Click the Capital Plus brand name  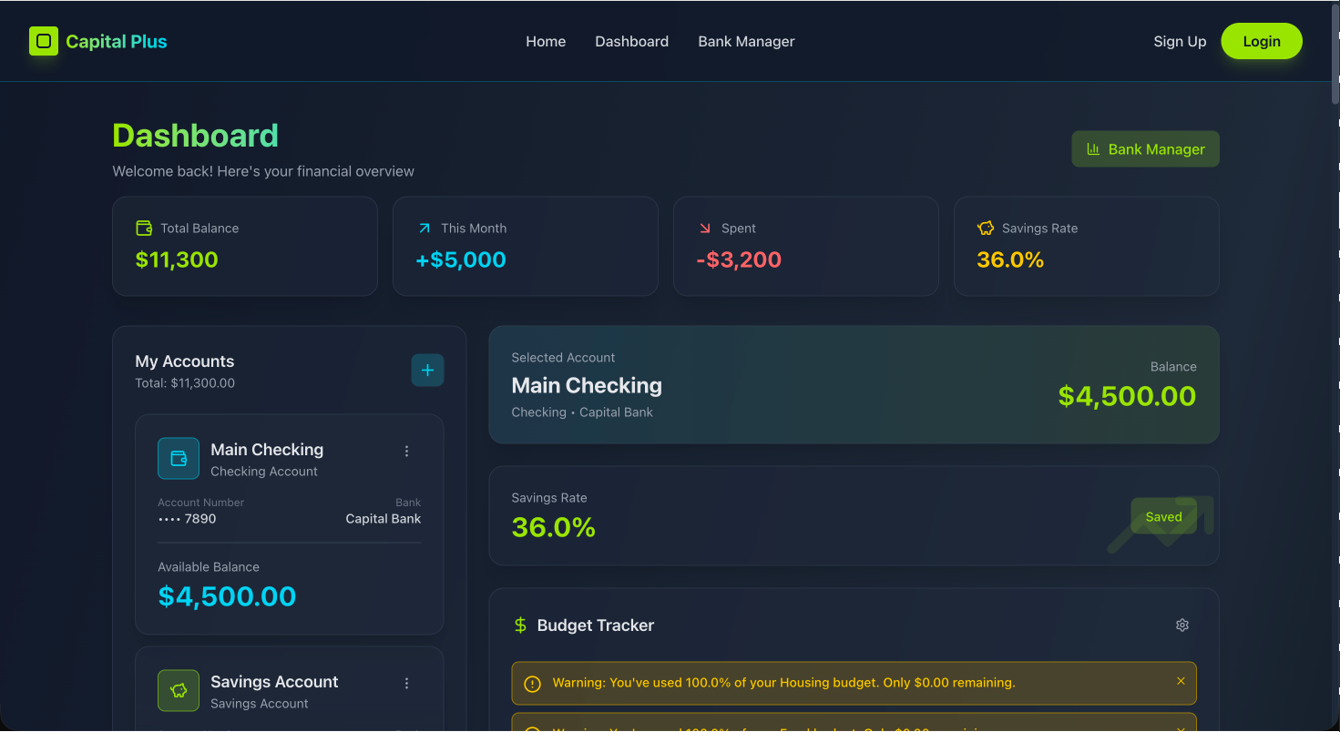117,41
